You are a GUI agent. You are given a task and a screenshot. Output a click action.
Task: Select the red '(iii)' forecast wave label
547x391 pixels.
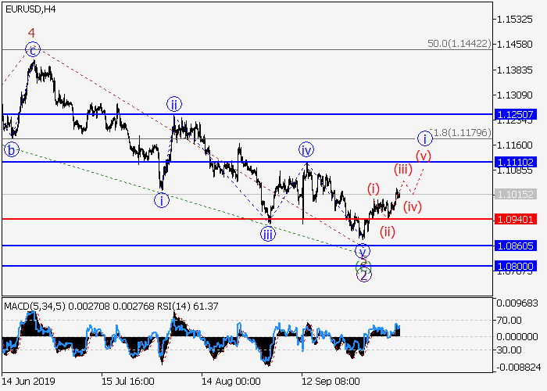coord(403,169)
